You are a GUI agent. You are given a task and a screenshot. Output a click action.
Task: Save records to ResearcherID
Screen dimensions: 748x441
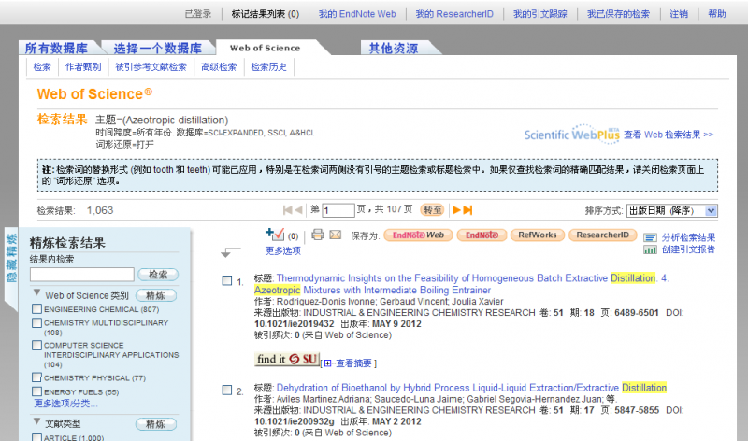click(x=602, y=235)
